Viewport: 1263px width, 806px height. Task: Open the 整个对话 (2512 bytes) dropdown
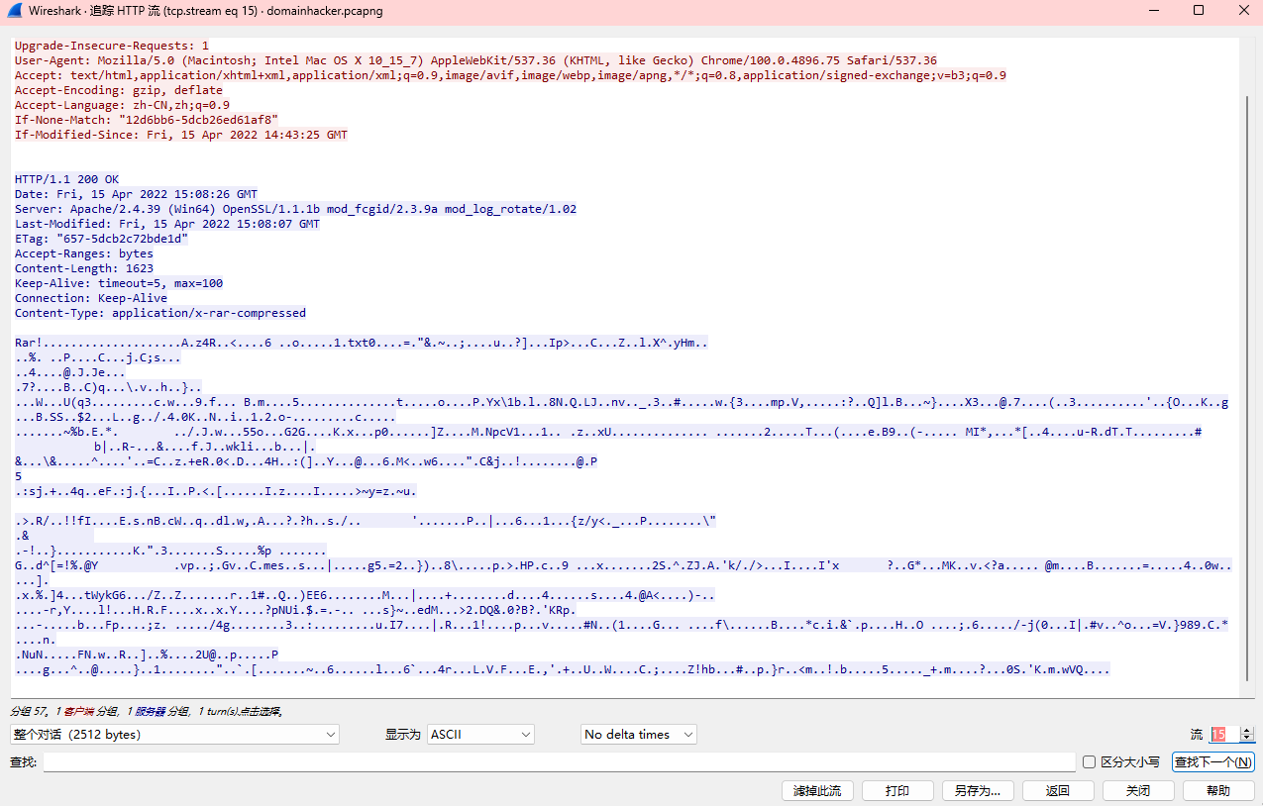(174, 735)
